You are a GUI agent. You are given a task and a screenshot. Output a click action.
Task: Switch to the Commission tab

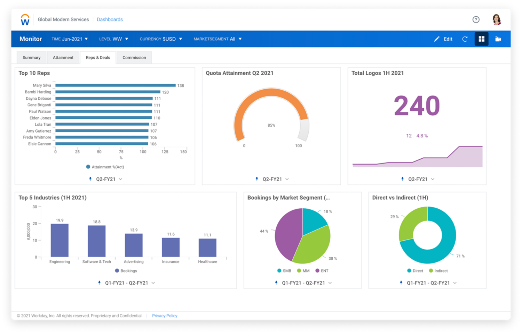click(x=134, y=57)
